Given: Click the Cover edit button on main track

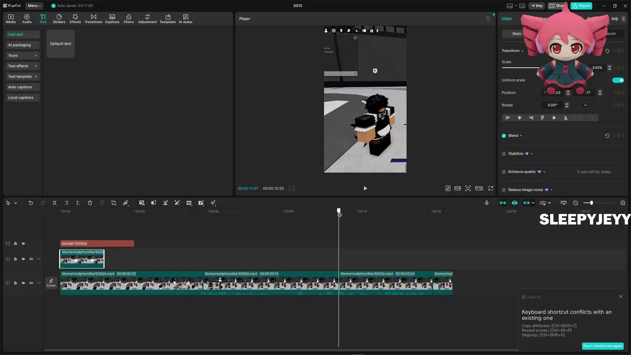Looking at the screenshot, I should 51,283.
